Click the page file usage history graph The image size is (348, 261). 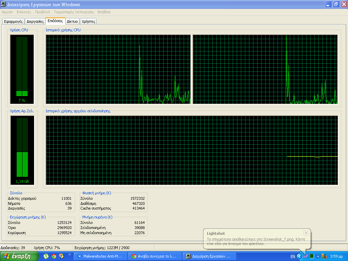click(192, 150)
